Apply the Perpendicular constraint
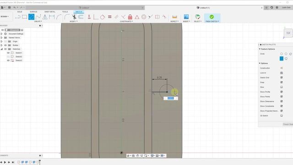 click(x=123, y=17)
